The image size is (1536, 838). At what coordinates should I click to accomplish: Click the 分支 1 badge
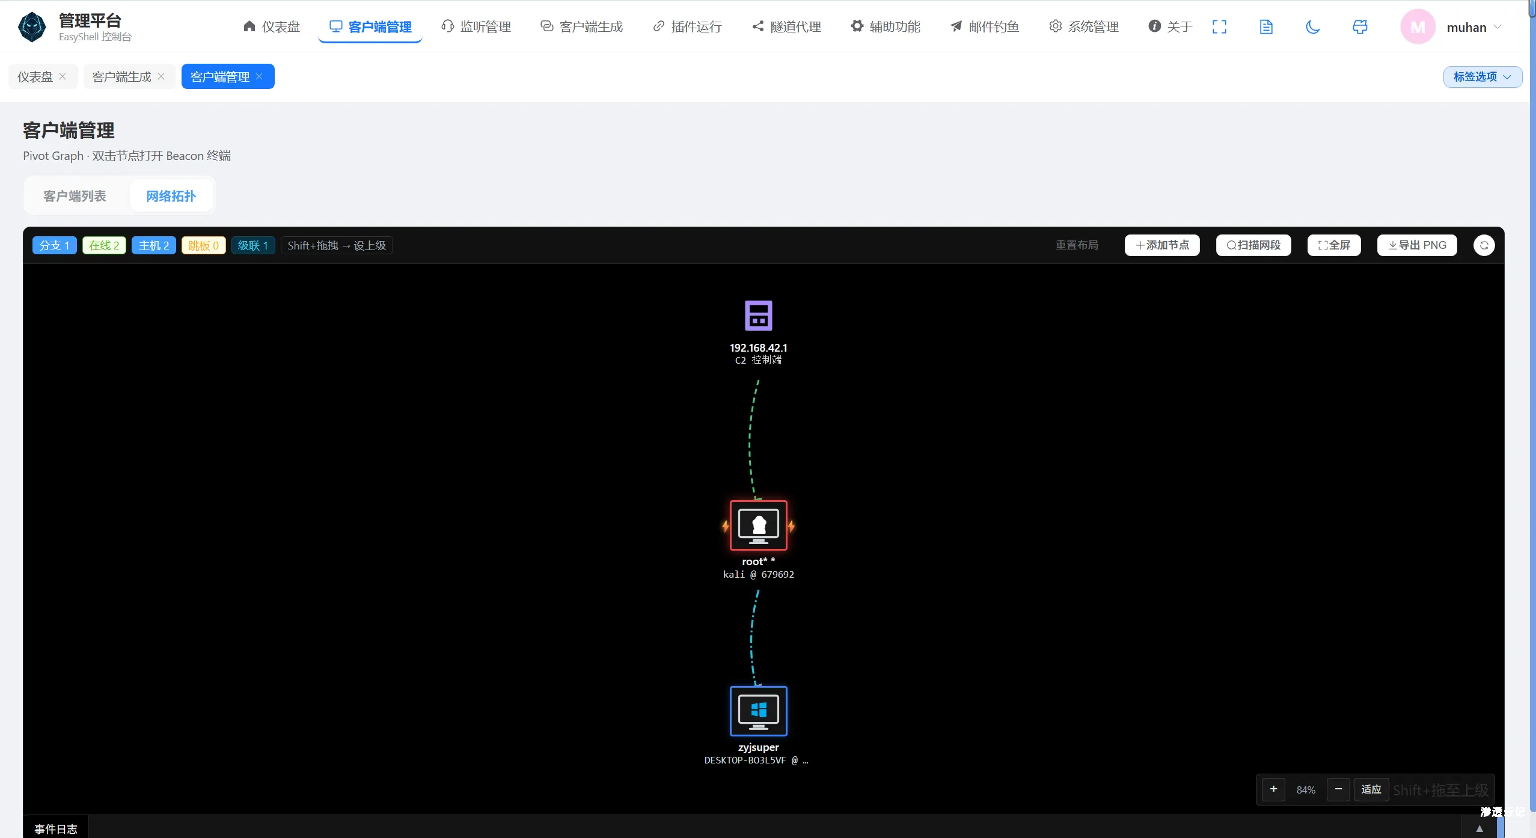[55, 245]
